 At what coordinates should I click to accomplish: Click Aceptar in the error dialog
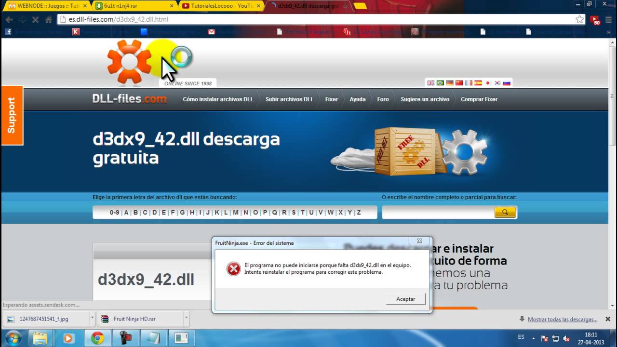(x=405, y=299)
